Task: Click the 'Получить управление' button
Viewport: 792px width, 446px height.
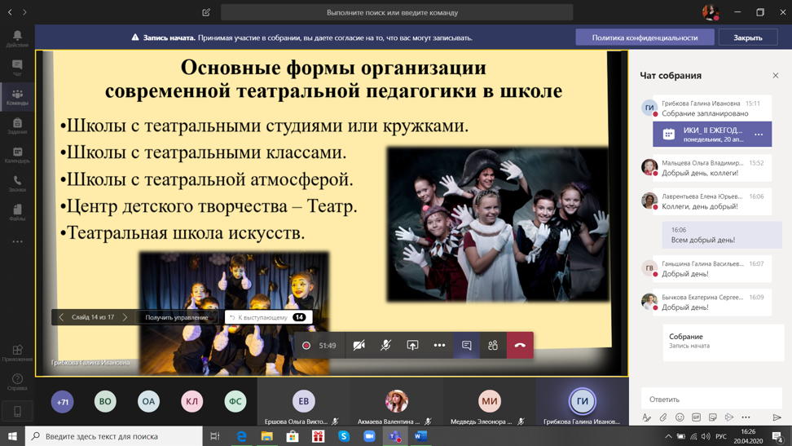Action: tap(176, 317)
